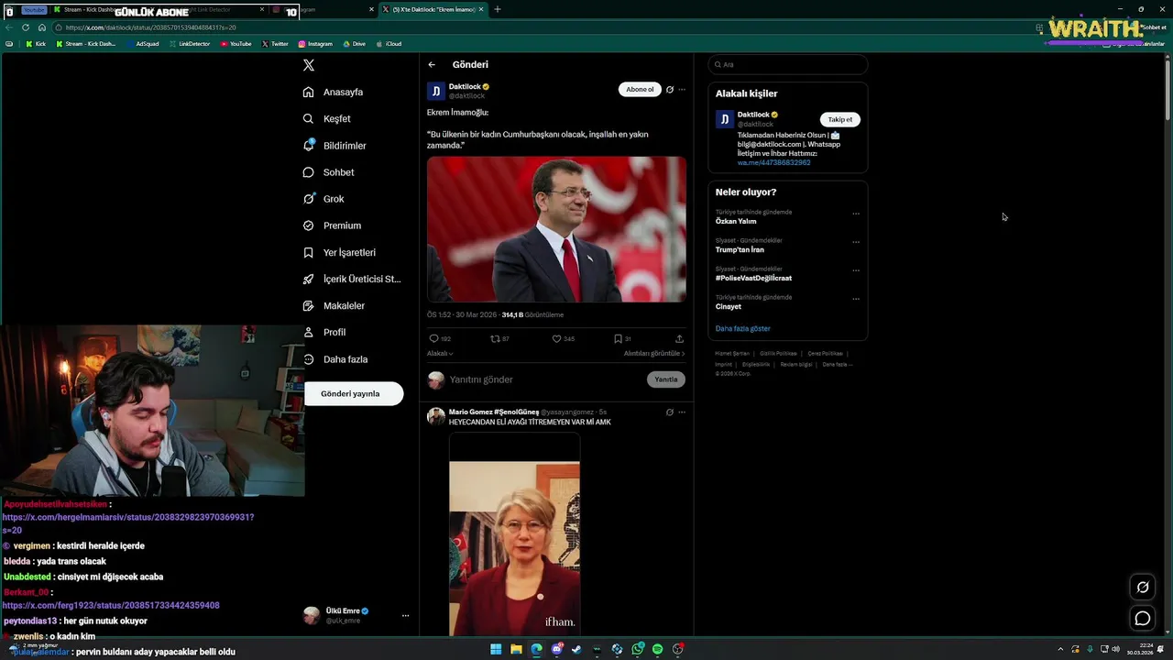Click Ara search field
Screen dimensions: 1173x660
(x=788, y=64)
